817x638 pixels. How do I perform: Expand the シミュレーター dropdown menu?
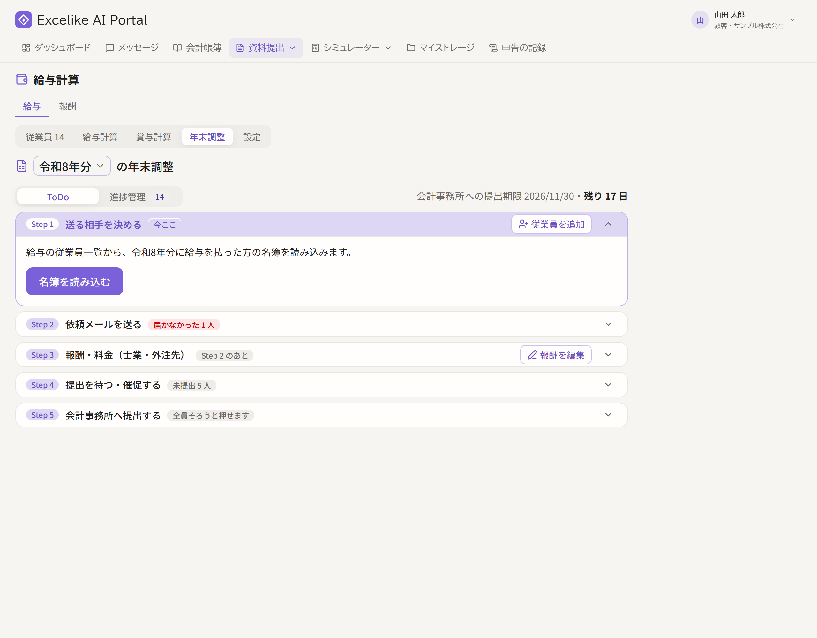(352, 48)
